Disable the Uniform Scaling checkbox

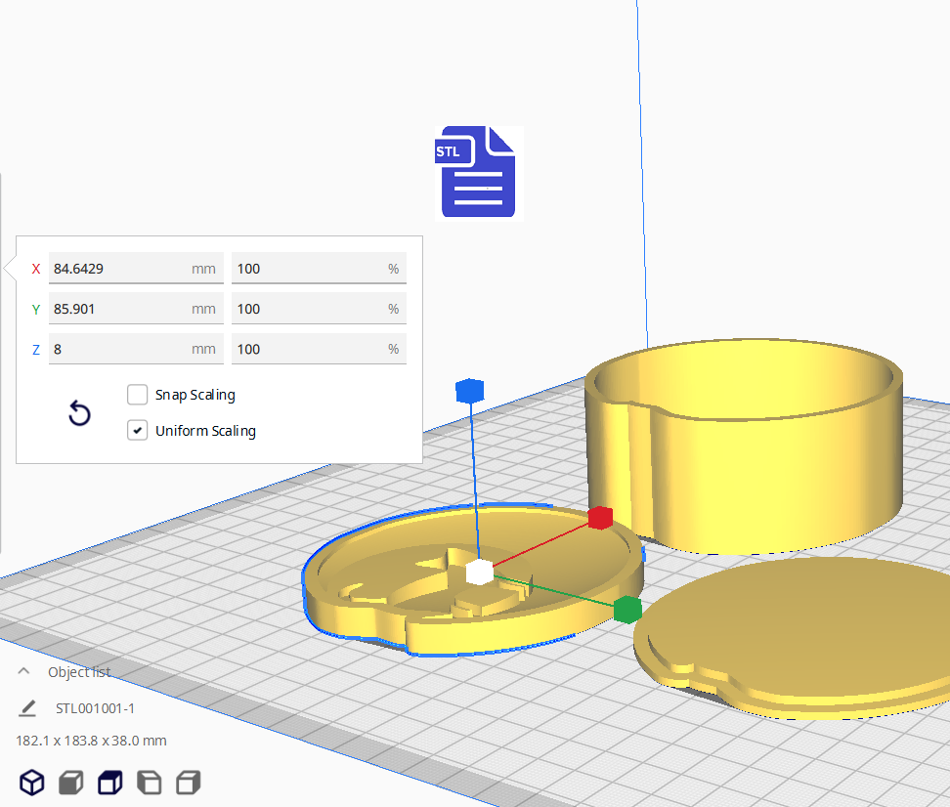point(138,430)
